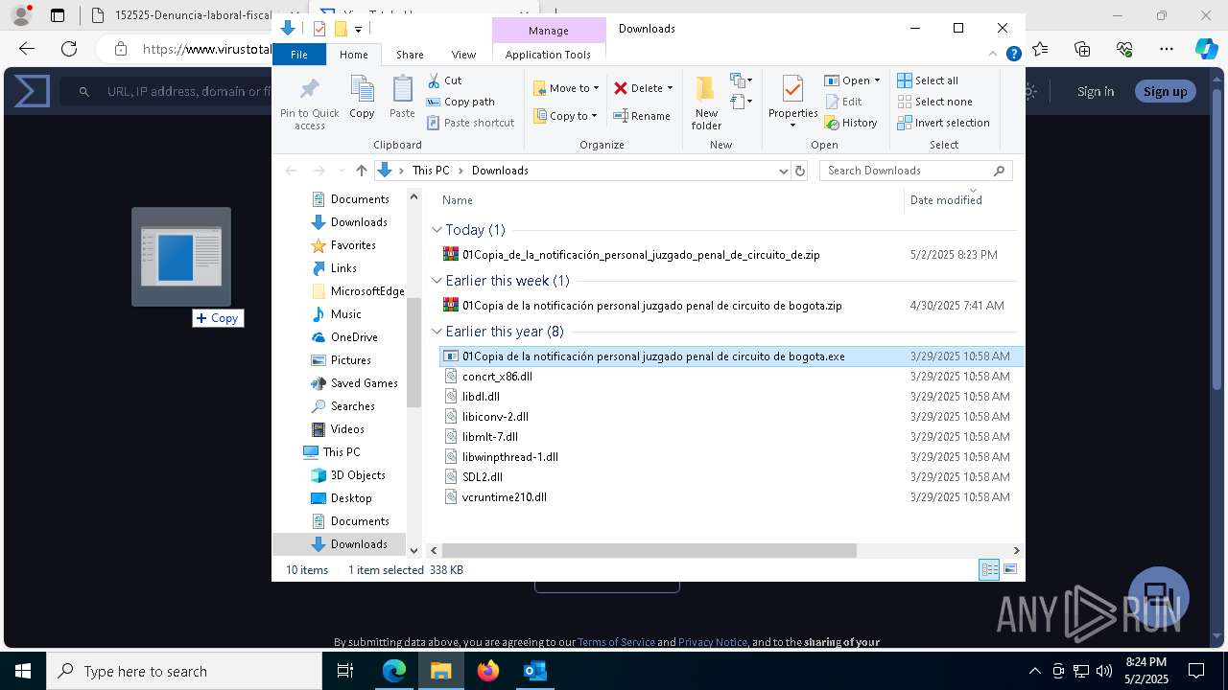Screen dimensions: 1228x690
Task: Switch to large icons view button
Action: point(1009,569)
